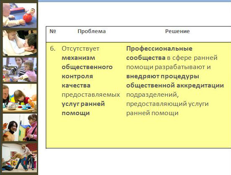Click the row number '6.'
This screenshot has height=175, width=231.
coord(52,49)
